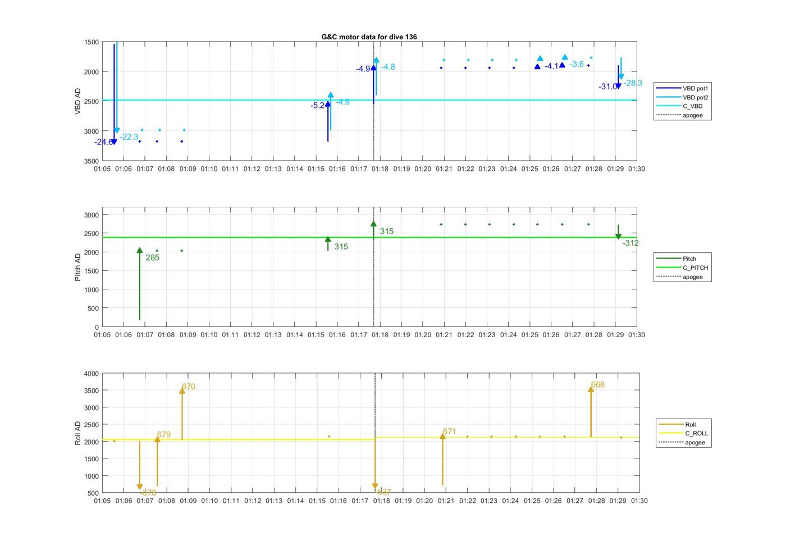
Task: Click the green pitch arrow near 01:29
Action: [x=618, y=232]
